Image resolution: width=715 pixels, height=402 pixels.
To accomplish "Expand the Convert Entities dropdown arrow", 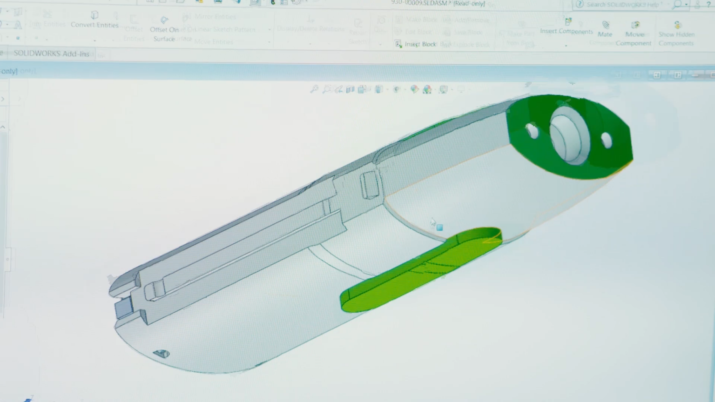I will click(94, 41).
